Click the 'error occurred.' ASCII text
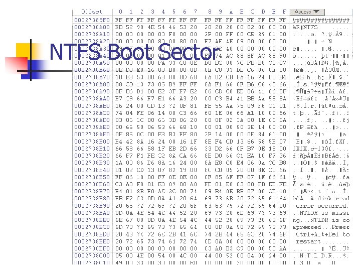 (322, 206)
